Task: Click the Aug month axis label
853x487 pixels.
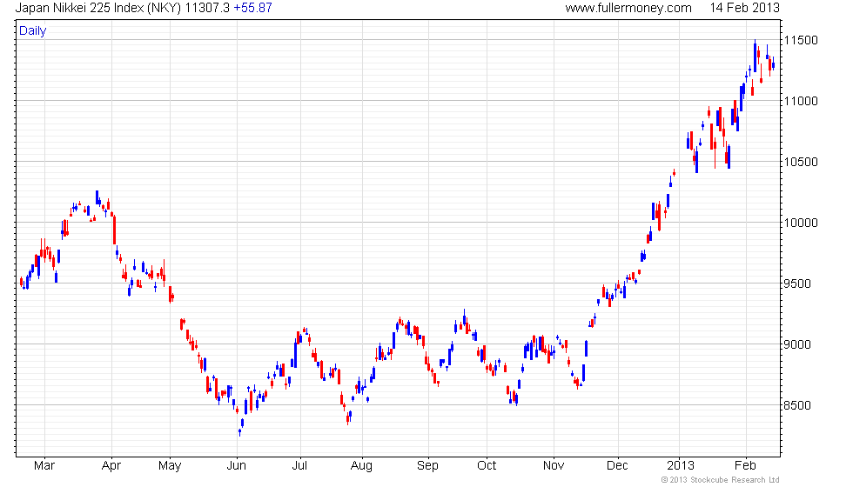Action: 362,465
